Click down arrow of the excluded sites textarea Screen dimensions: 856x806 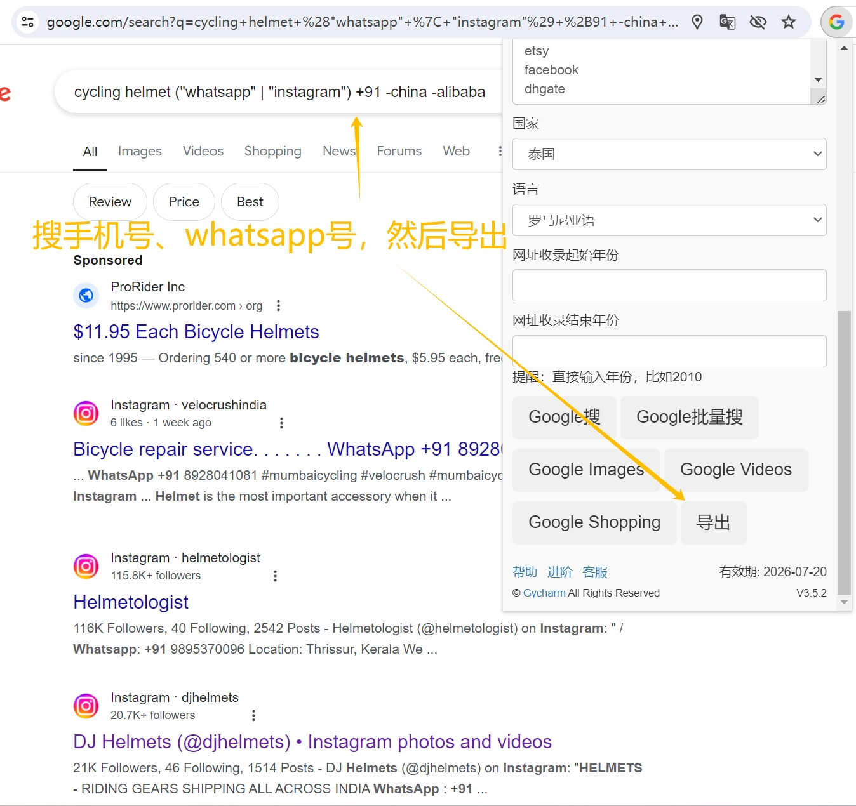click(x=818, y=79)
